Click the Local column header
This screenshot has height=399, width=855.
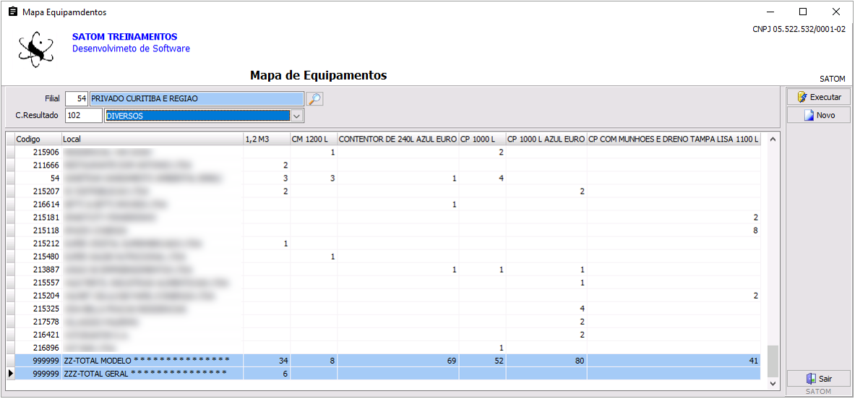click(x=152, y=139)
